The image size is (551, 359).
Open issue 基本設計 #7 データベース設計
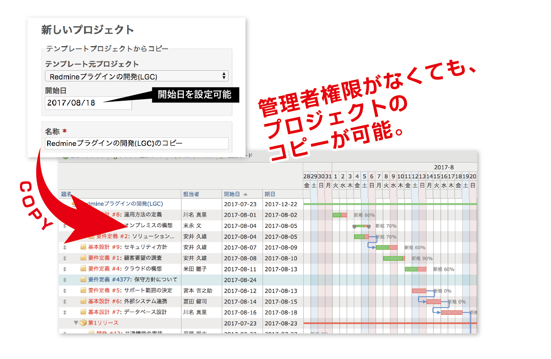[x=128, y=312]
